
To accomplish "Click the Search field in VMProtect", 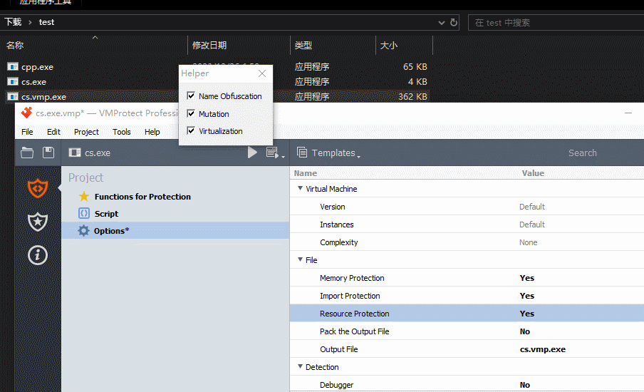I will [x=583, y=153].
